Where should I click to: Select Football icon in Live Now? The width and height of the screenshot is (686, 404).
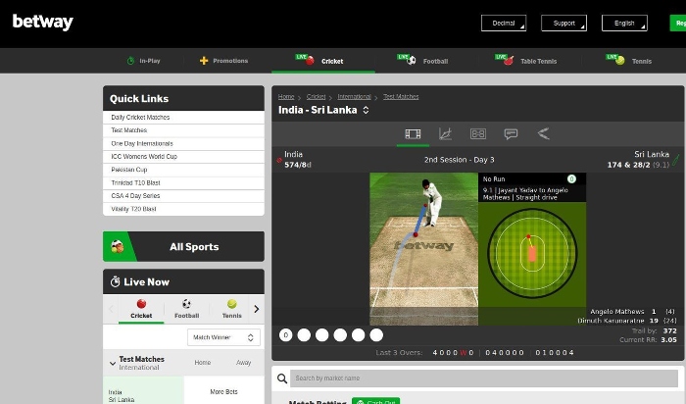186,304
